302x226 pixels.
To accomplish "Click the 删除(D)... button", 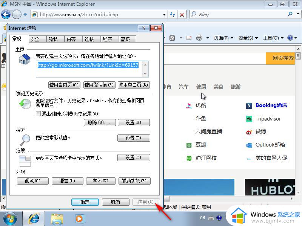I will [100, 122].
